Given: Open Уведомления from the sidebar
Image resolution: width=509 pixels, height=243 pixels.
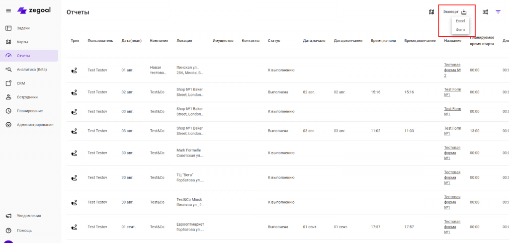Looking at the screenshot, I should tap(29, 216).
